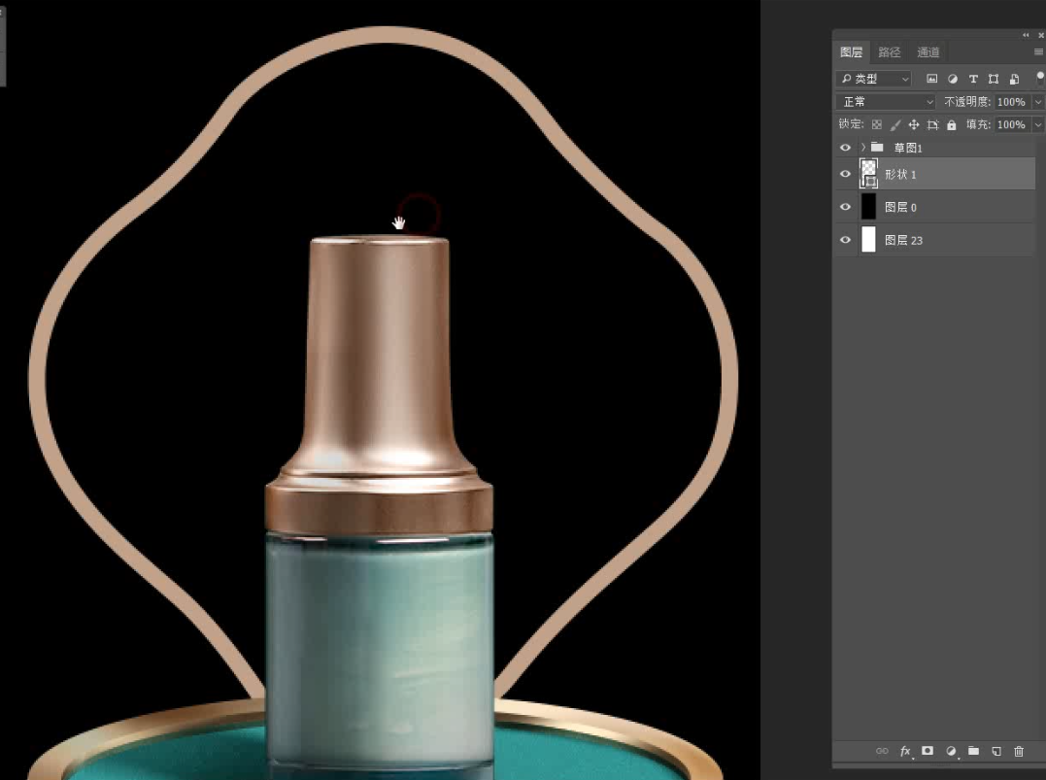Open the 正常 blend mode dropdown
Viewport: 1046px width, 780px height.
[885, 102]
